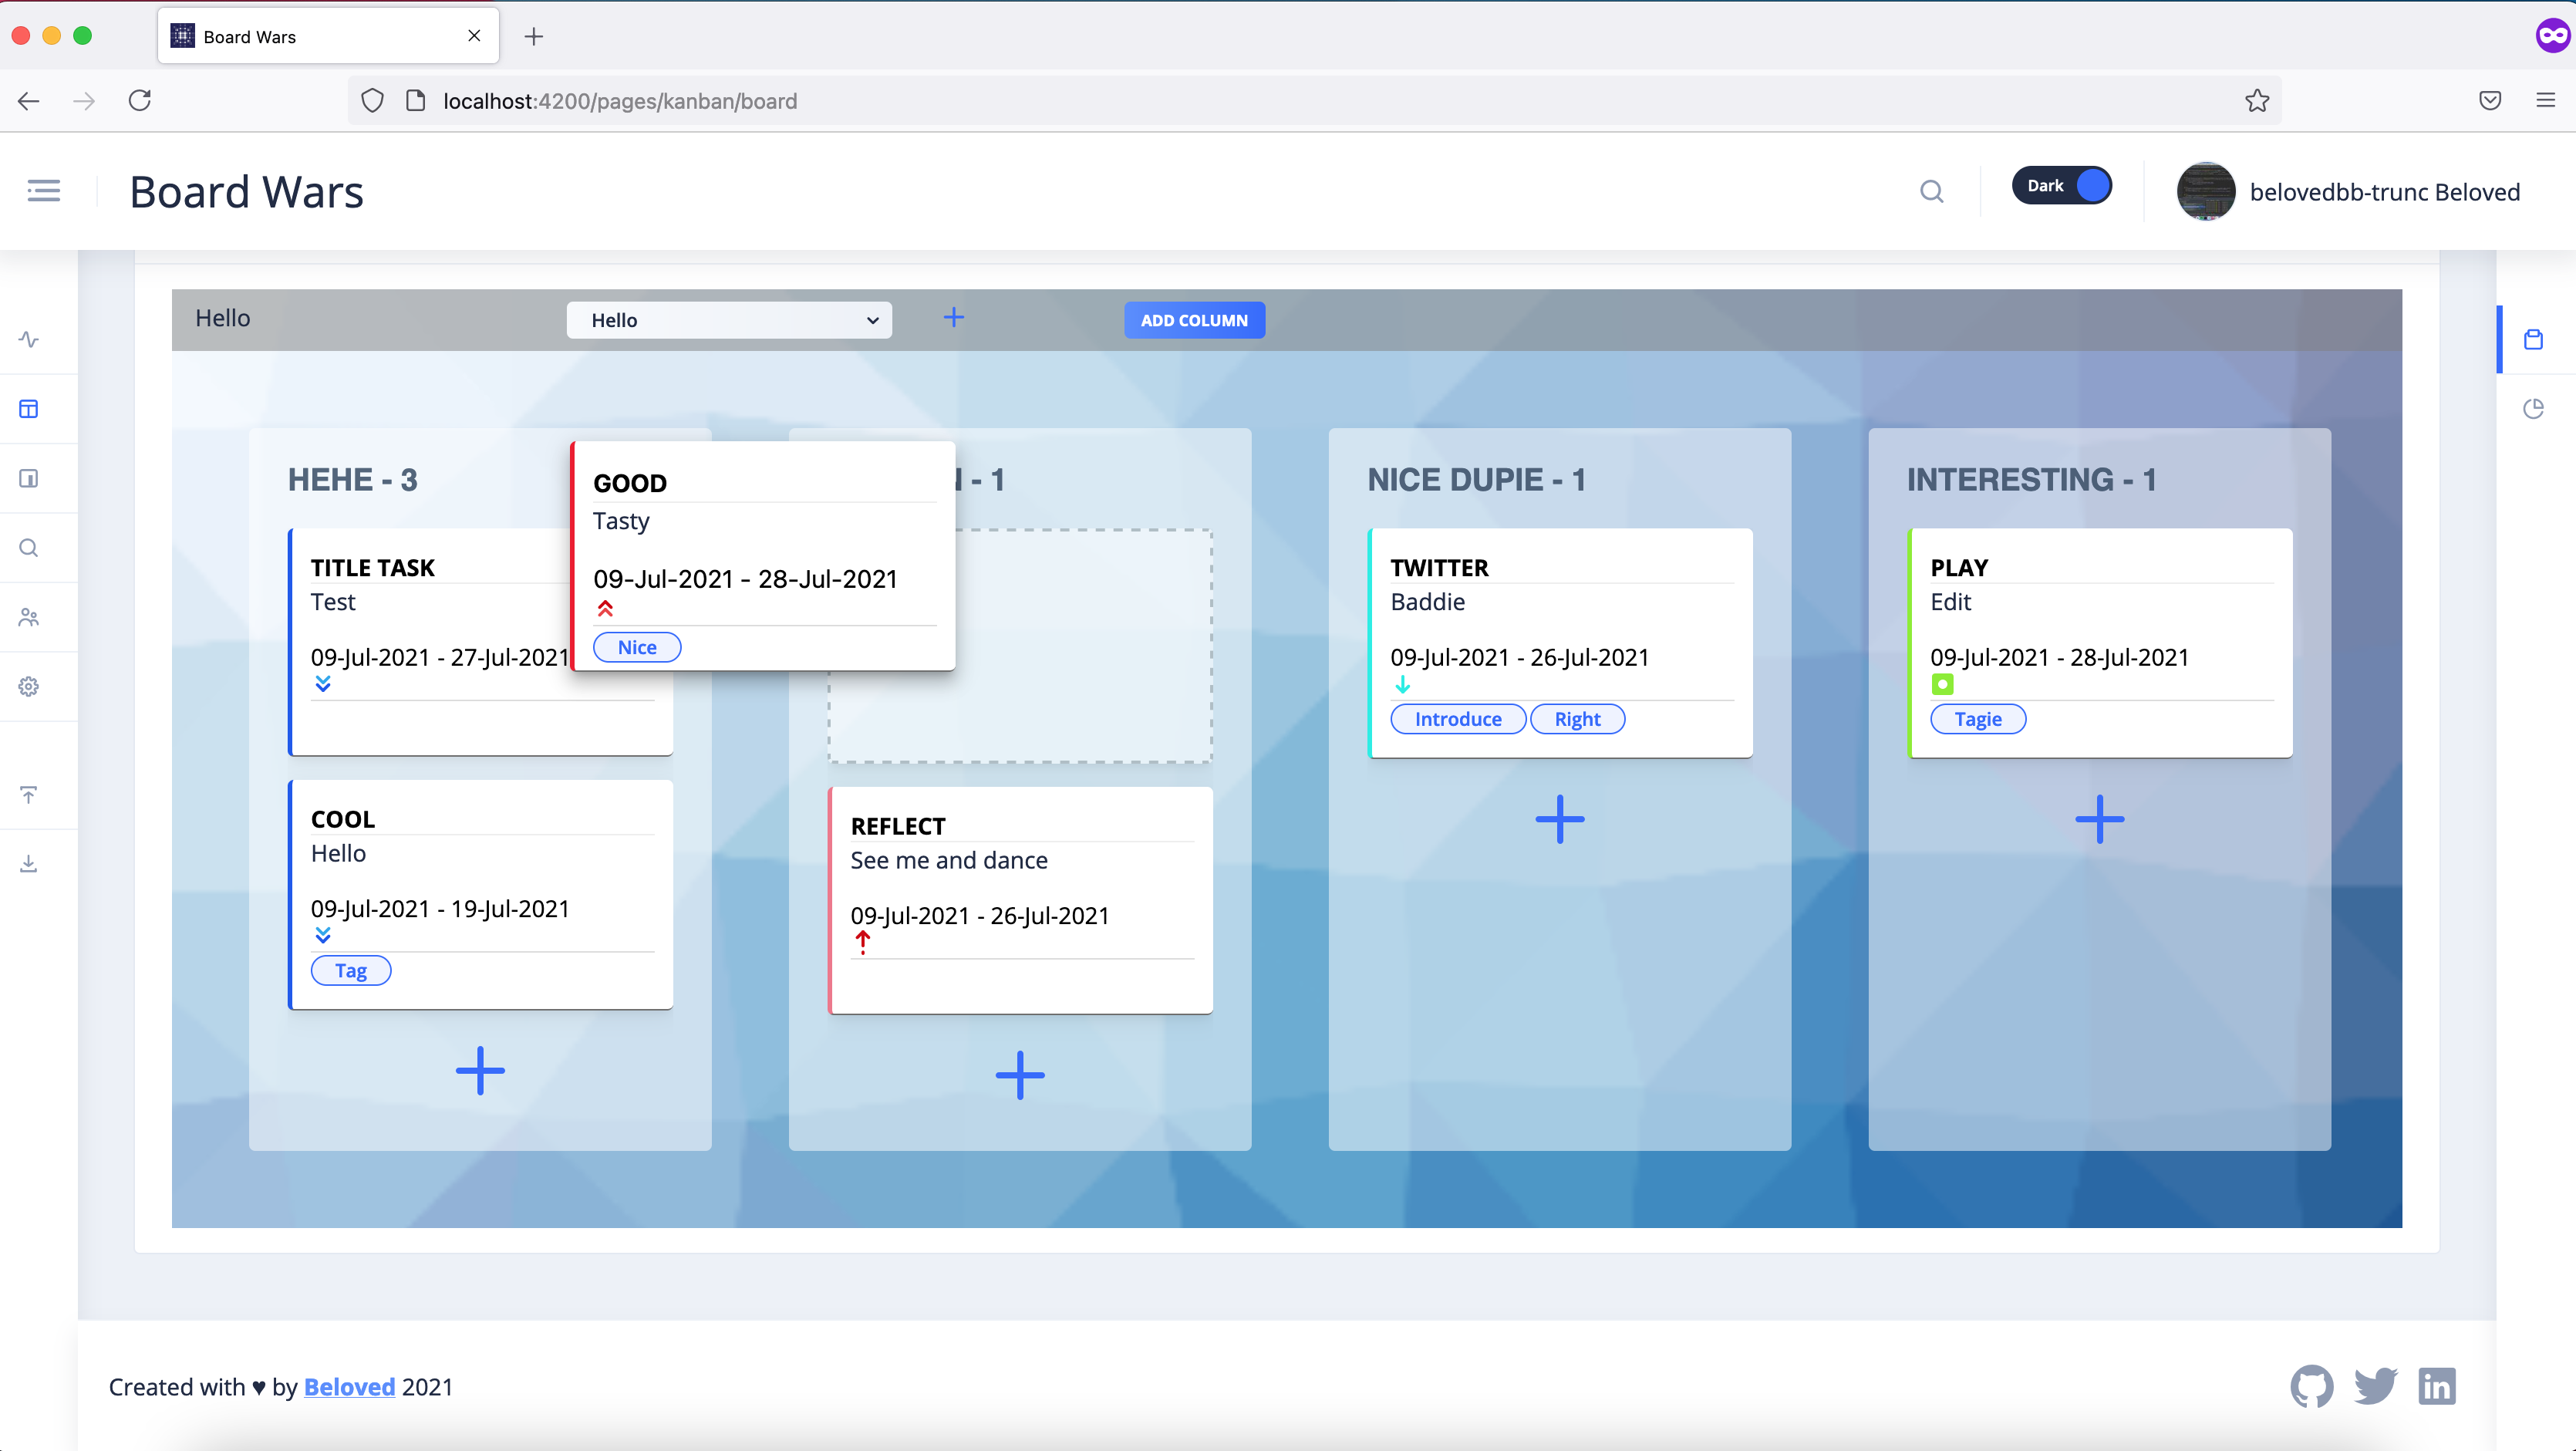The height and width of the screenshot is (1451, 2576).
Task: Select the GOOD card being dragged
Action: coord(763,555)
